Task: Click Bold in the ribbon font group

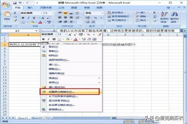Action: pos(23,18)
